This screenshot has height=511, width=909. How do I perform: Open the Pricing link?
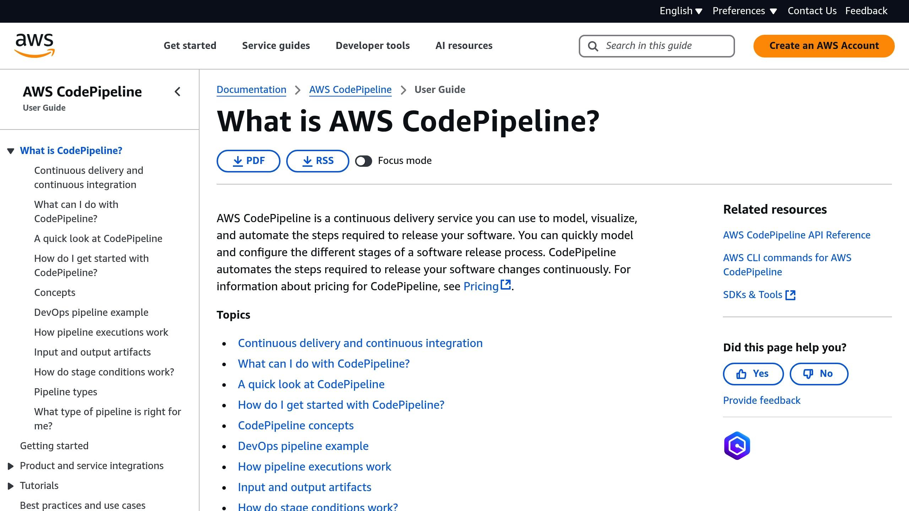481,286
